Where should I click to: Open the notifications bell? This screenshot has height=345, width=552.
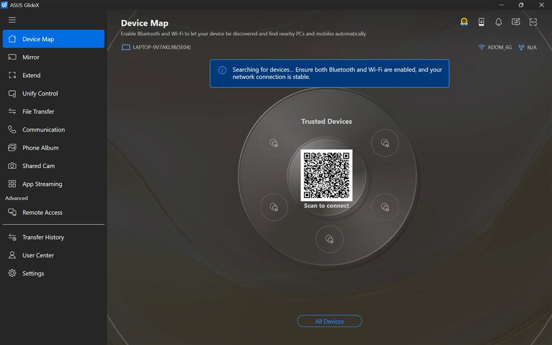point(498,22)
